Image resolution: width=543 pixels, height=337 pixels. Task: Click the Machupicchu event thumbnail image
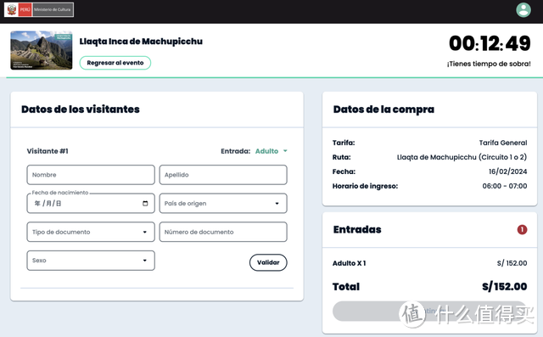click(42, 50)
